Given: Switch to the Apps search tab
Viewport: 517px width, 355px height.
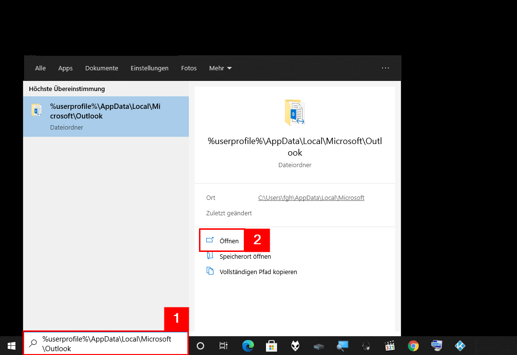Looking at the screenshot, I should pyautogui.click(x=65, y=68).
